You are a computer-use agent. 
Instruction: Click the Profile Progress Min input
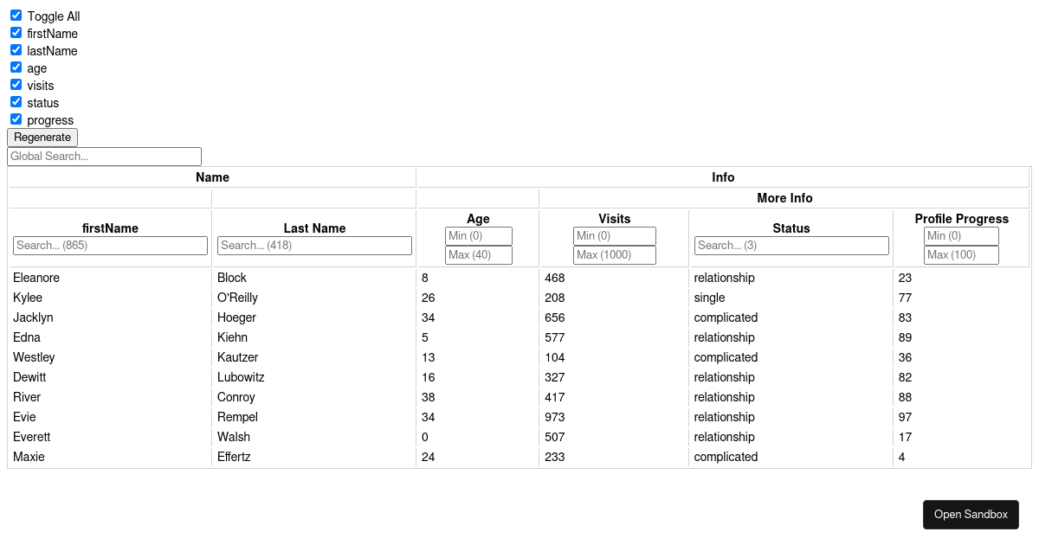tap(961, 235)
